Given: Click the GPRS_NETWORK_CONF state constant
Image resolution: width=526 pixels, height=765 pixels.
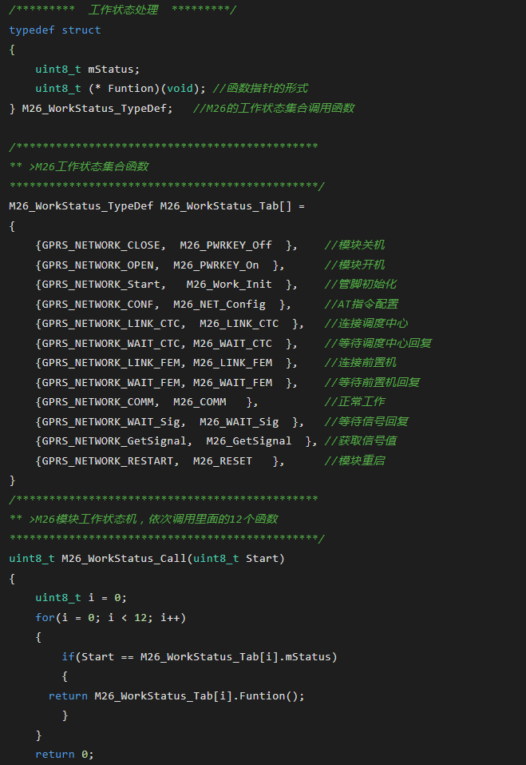Looking at the screenshot, I should [98, 304].
